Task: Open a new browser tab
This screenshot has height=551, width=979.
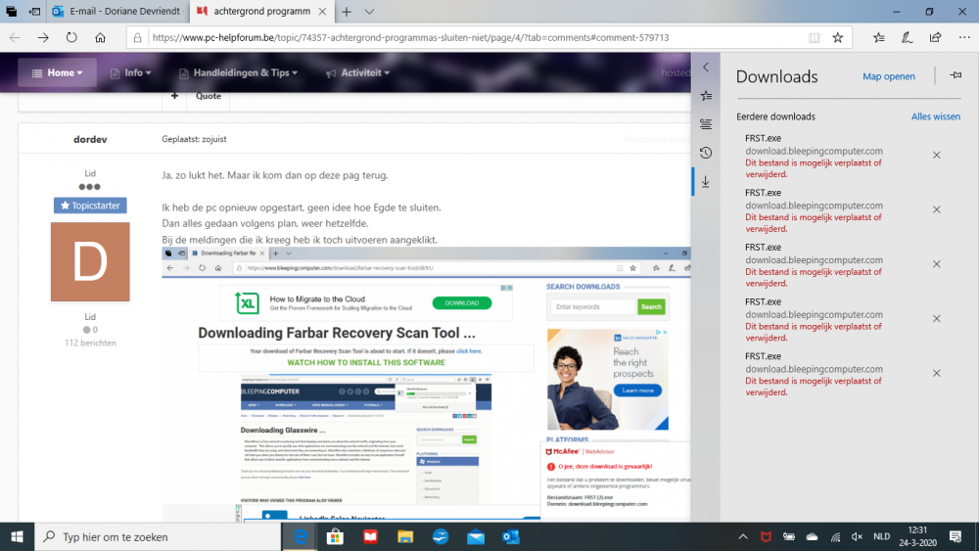Action: point(347,11)
